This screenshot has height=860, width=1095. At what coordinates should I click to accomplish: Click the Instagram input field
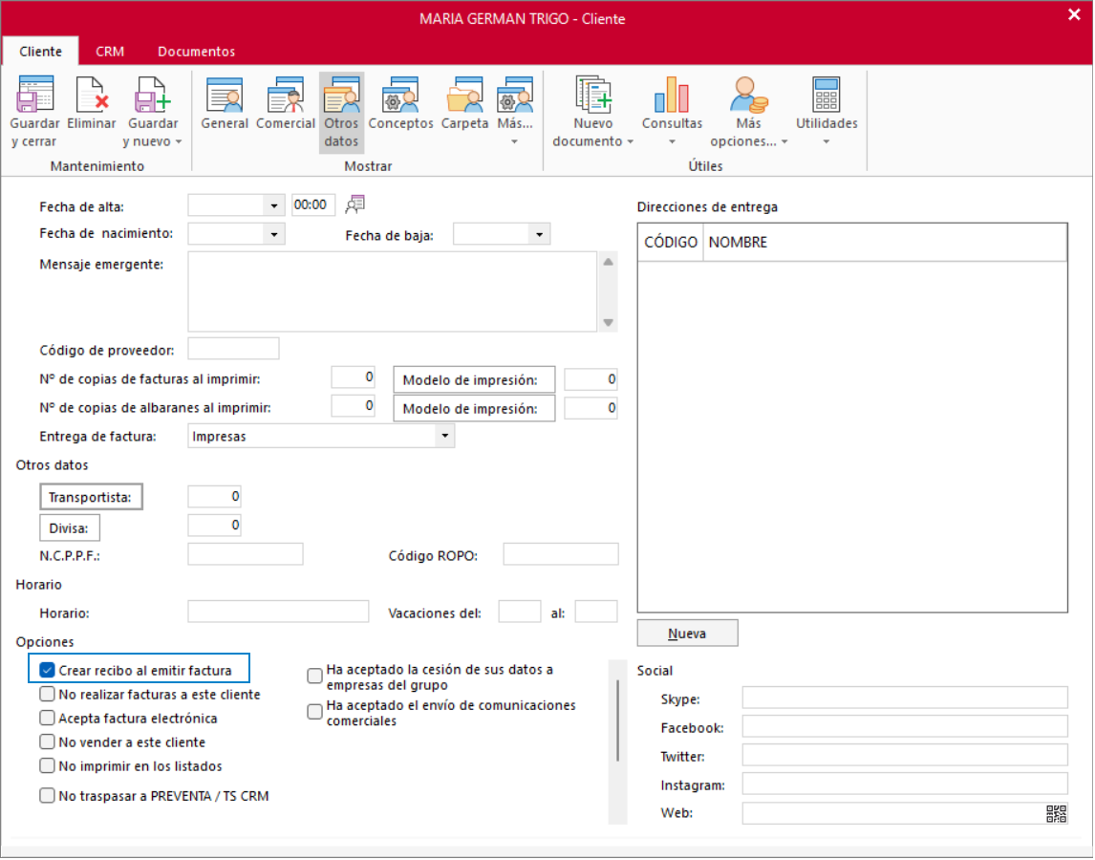click(x=904, y=784)
